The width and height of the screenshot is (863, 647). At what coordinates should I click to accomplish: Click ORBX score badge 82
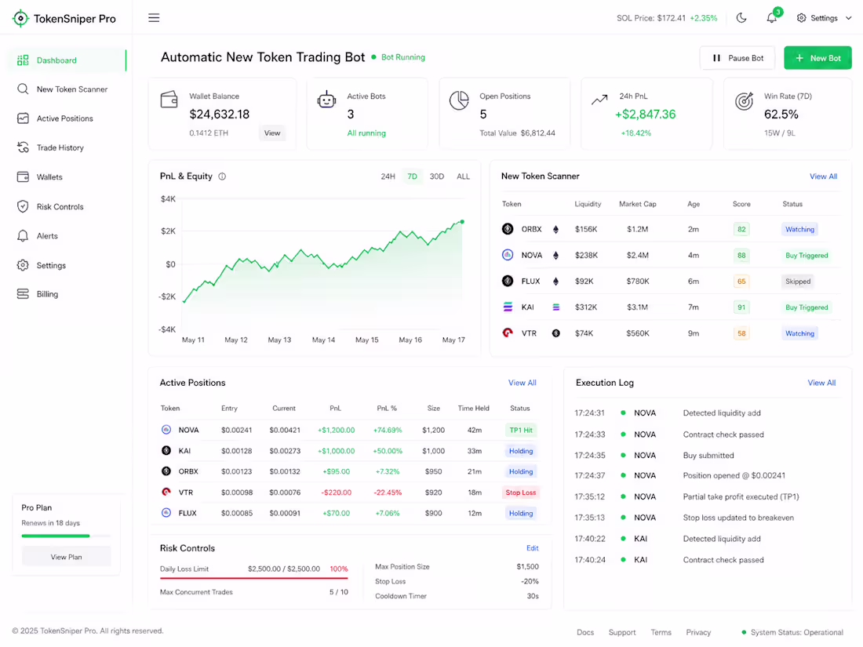741,230
